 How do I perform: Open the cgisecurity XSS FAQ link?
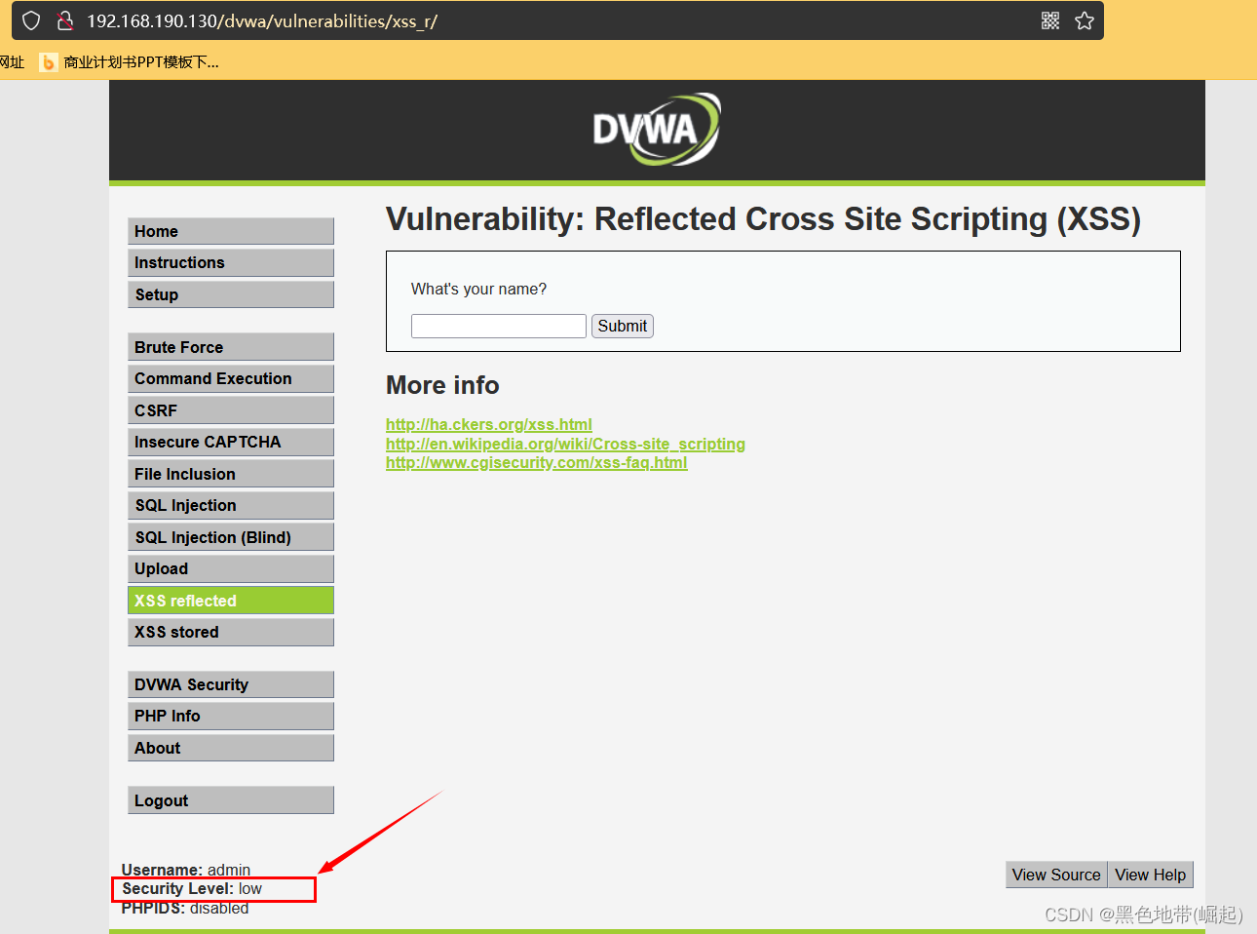tap(536, 462)
